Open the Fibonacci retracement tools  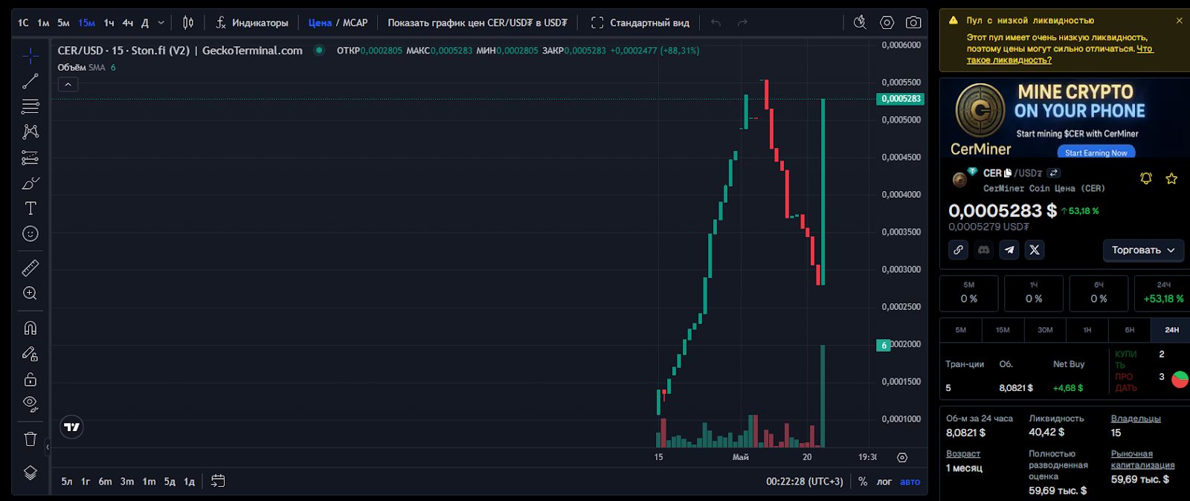coord(30,106)
